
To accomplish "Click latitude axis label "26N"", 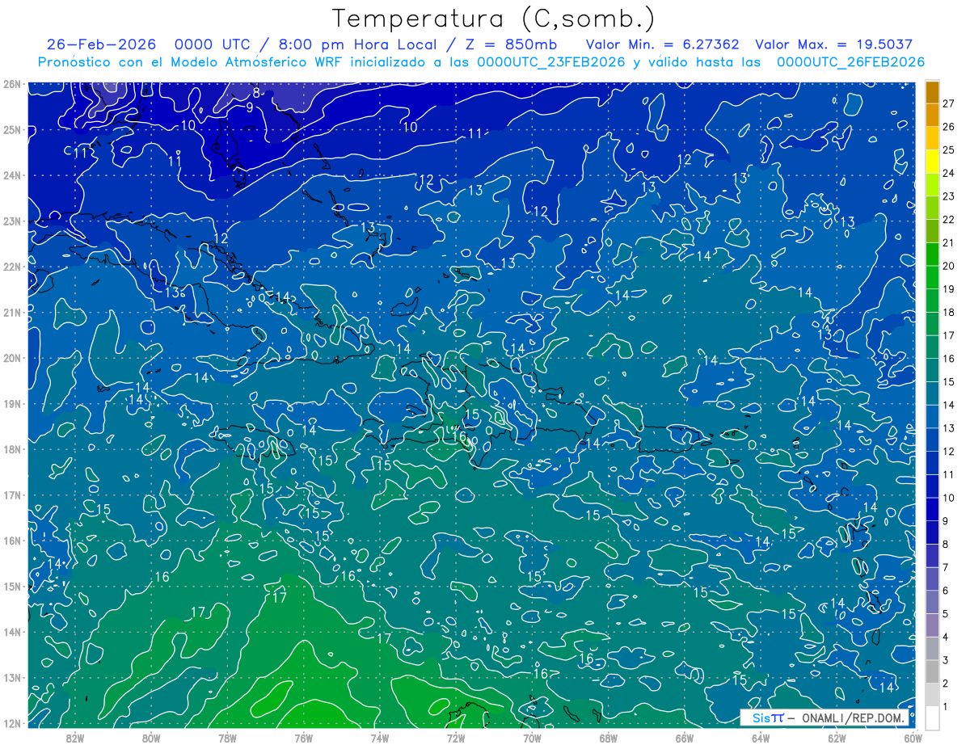I will click(12, 84).
